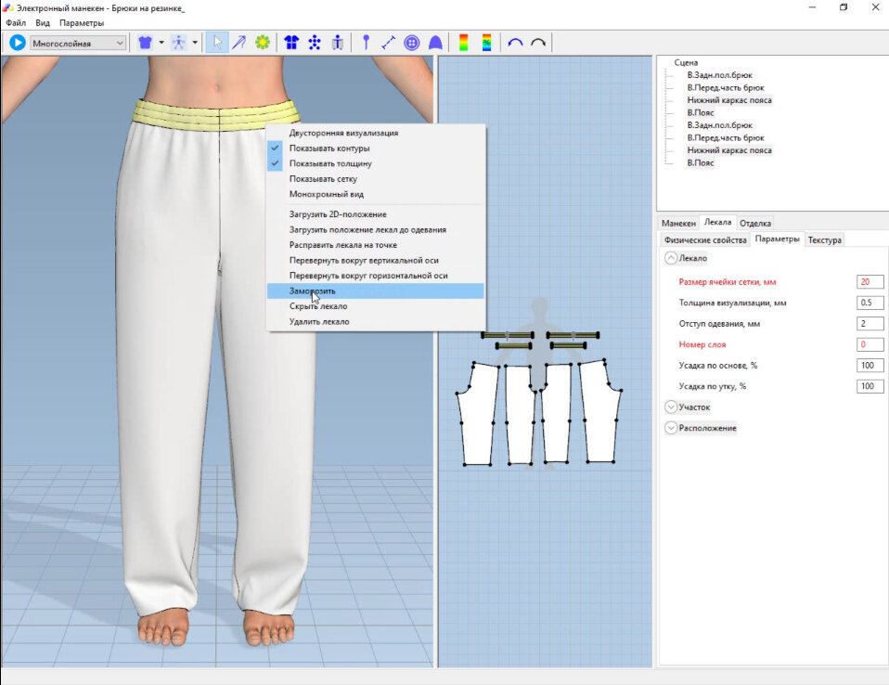This screenshot has height=685, width=889.
Task: Enable Показывать сетку option
Action: (x=375, y=178)
